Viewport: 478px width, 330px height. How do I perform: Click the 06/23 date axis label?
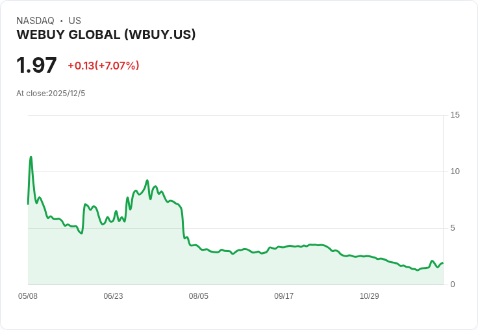(113, 296)
